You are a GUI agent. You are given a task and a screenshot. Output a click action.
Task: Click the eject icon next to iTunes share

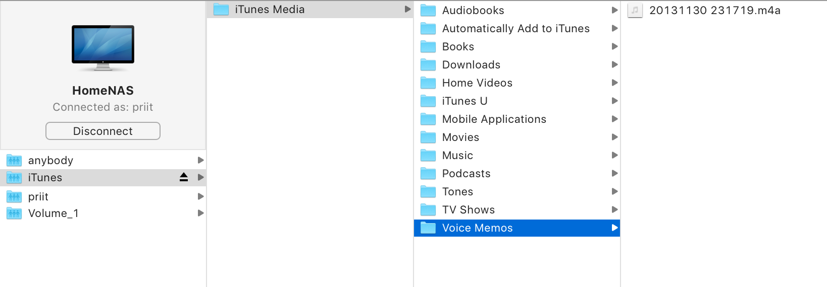pos(184,177)
